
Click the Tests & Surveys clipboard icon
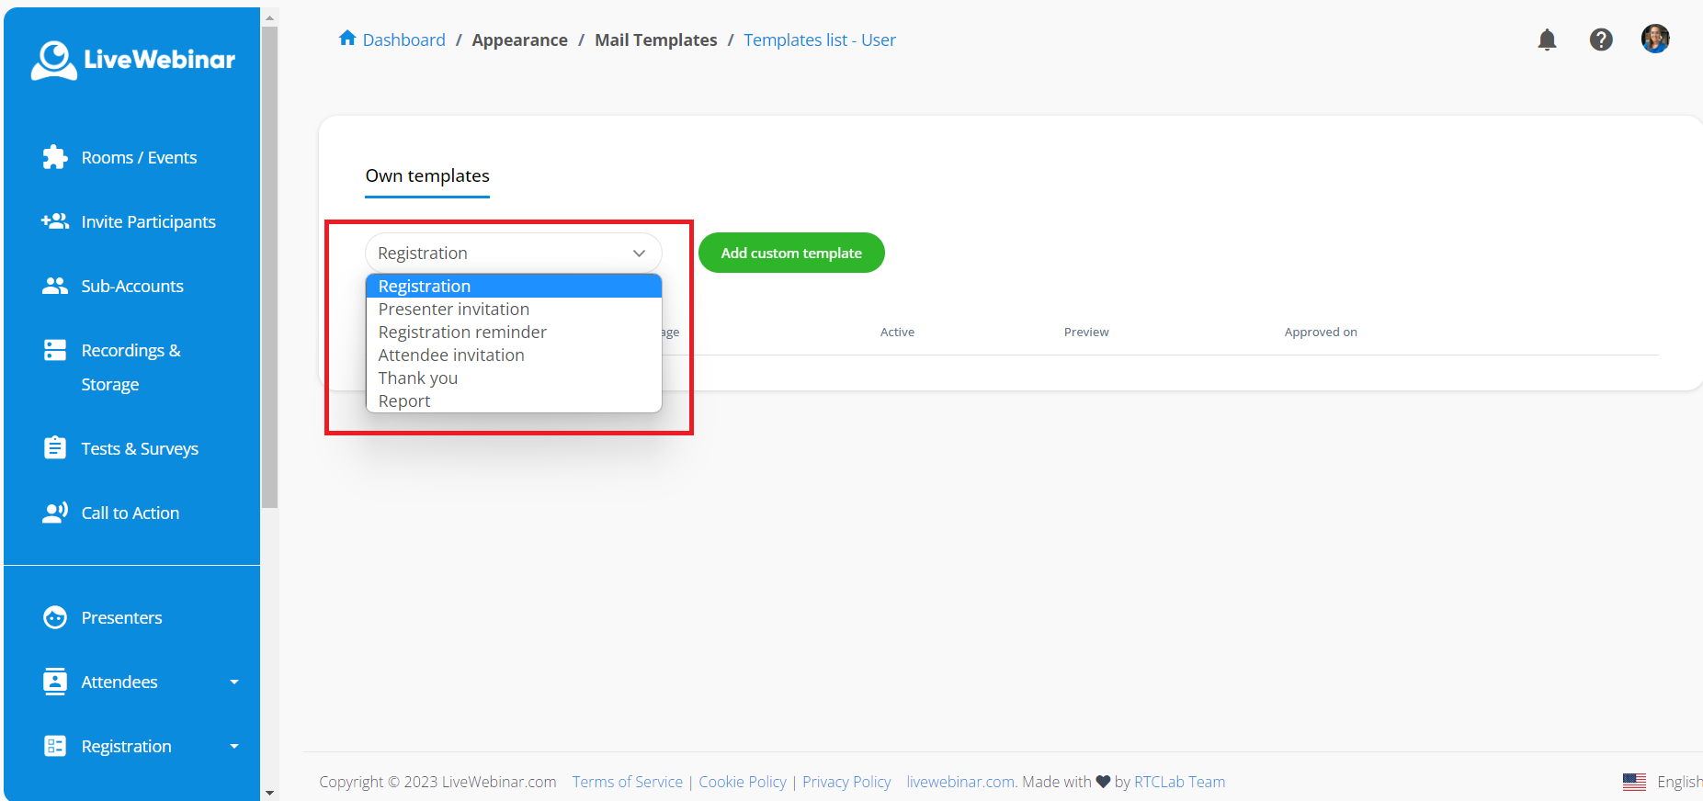click(x=55, y=448)
